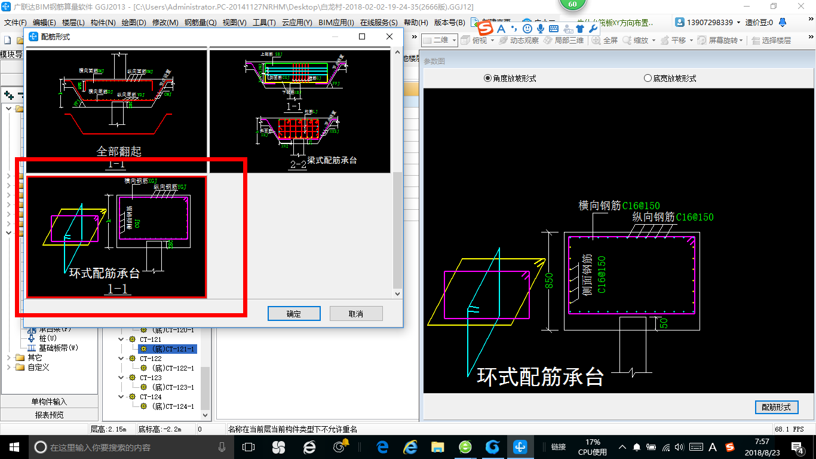816x459 pixels.
Task: Click the Sogou soft keyboard icon
Action: pos(554,28)
